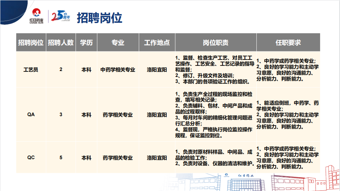Click the 中药学相关专业 major cell
The height and width of the screenshot is (191, 340).
118,70
